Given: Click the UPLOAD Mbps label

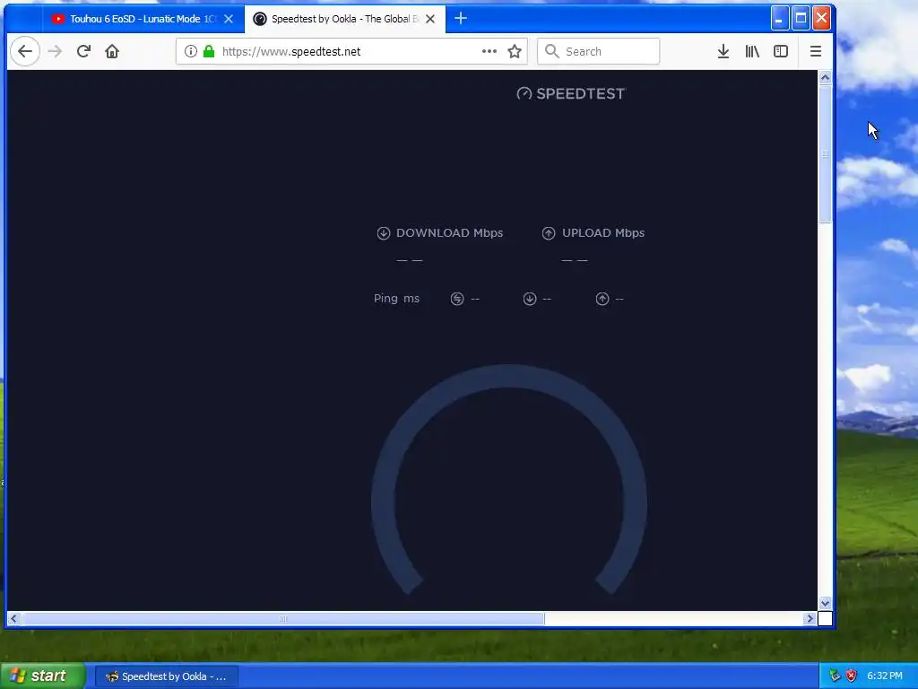Looking at the screenshot, I should 603,233.
